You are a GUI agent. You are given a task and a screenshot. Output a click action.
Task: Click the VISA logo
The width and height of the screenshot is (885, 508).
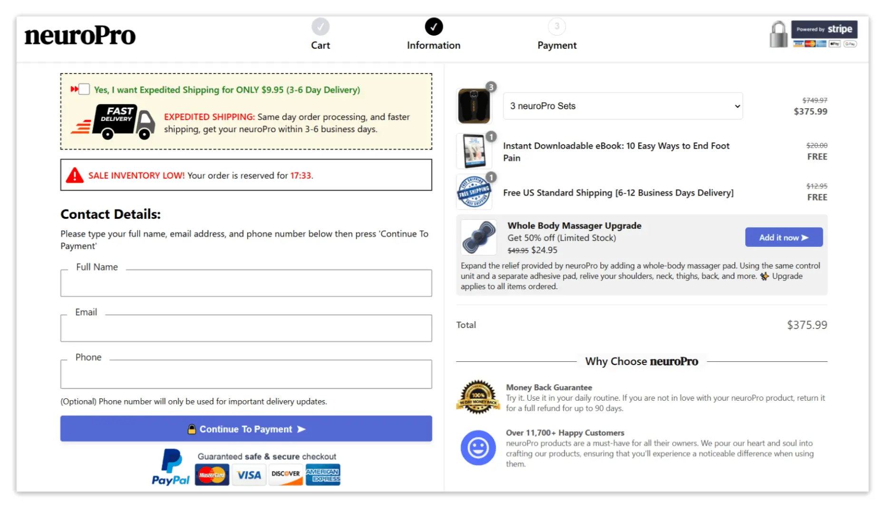click(x=249, y=475)
